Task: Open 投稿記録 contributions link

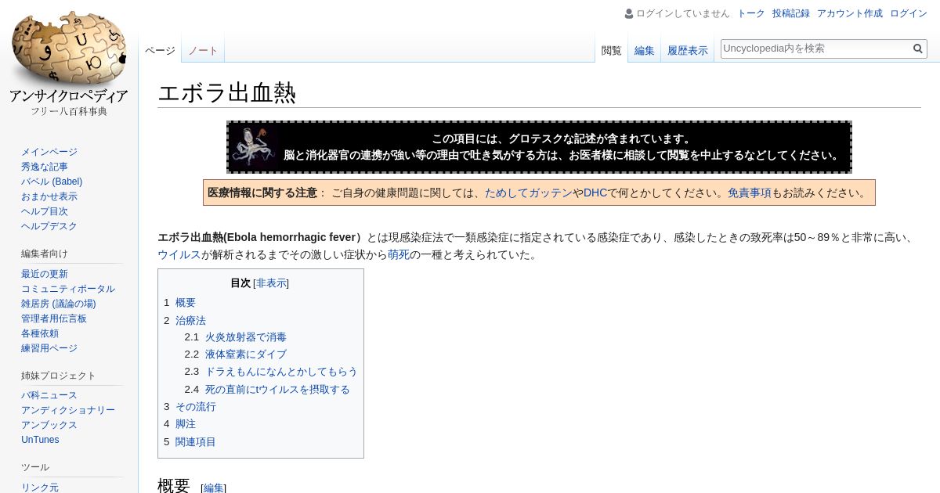Action: click(791, 13)
